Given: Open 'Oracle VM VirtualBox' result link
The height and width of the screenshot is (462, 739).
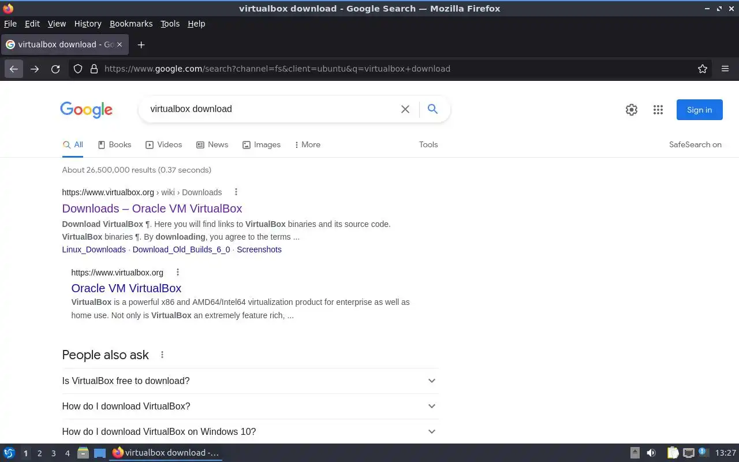Looking at the screenshot, I should click(126, 288).
